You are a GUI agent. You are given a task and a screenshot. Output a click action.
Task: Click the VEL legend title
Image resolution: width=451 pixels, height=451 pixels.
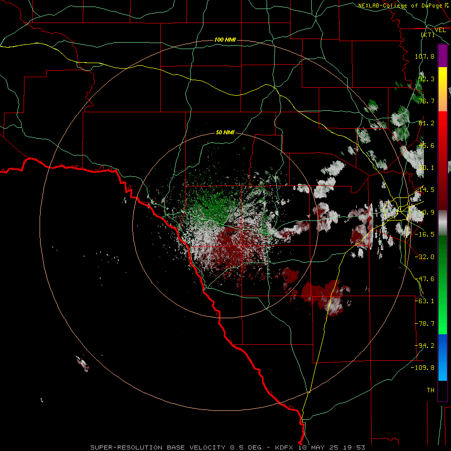[x=440, y=30]
